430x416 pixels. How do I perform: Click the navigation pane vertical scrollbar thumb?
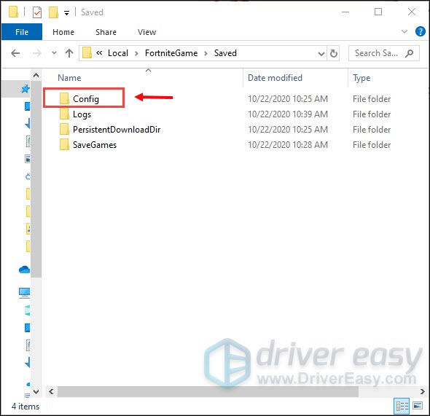click(36, 179)
